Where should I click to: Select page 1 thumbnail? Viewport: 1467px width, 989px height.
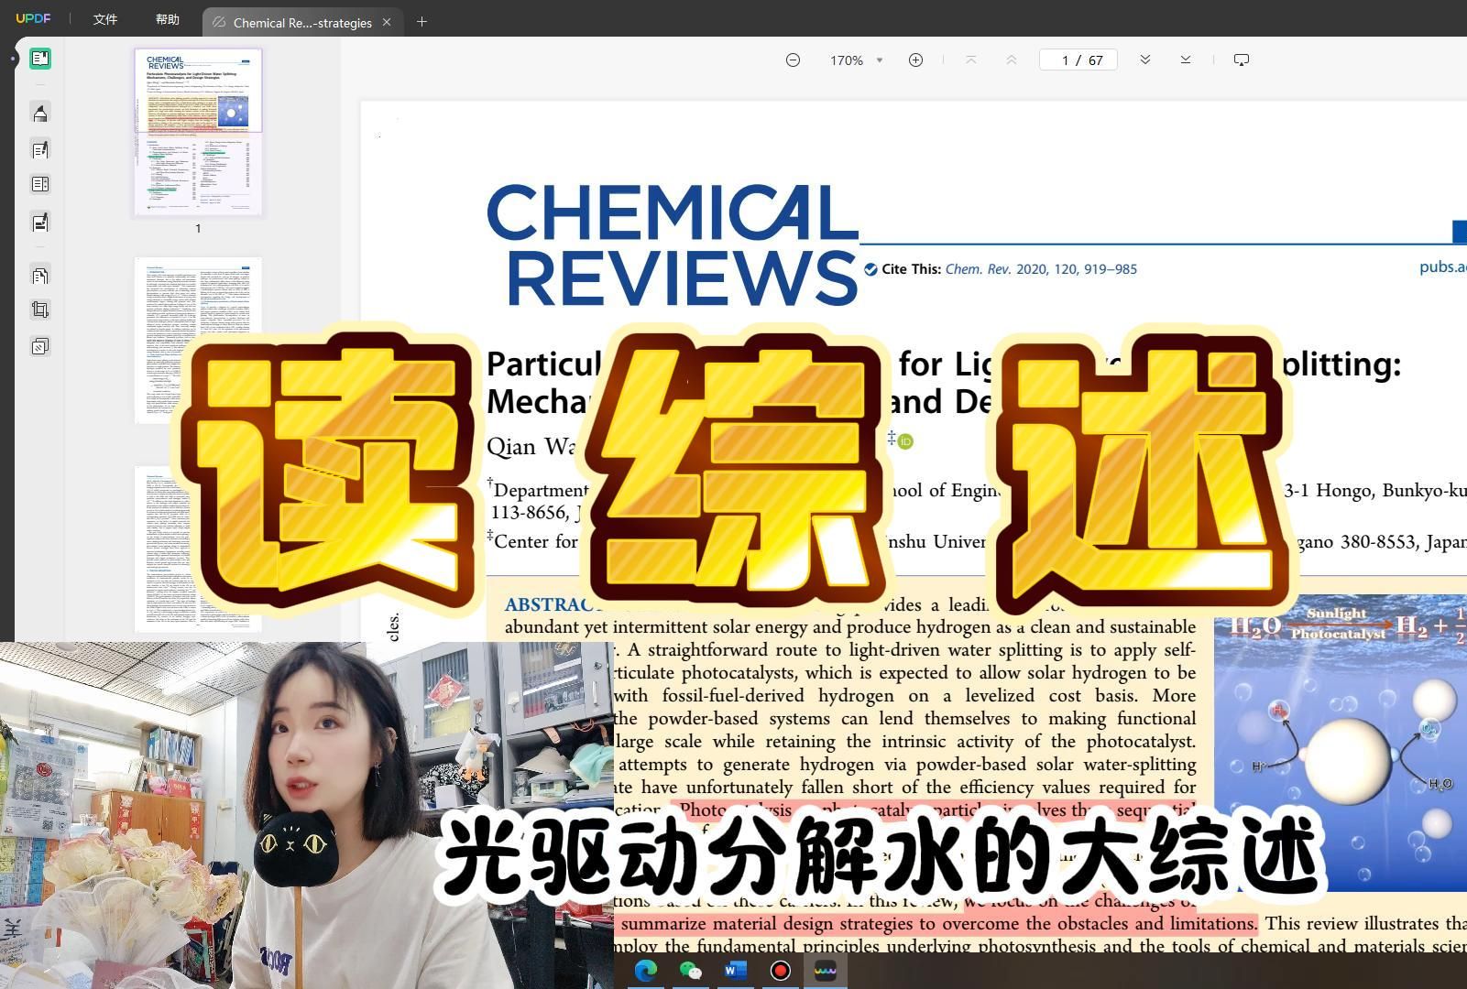(x=198, y=132)
